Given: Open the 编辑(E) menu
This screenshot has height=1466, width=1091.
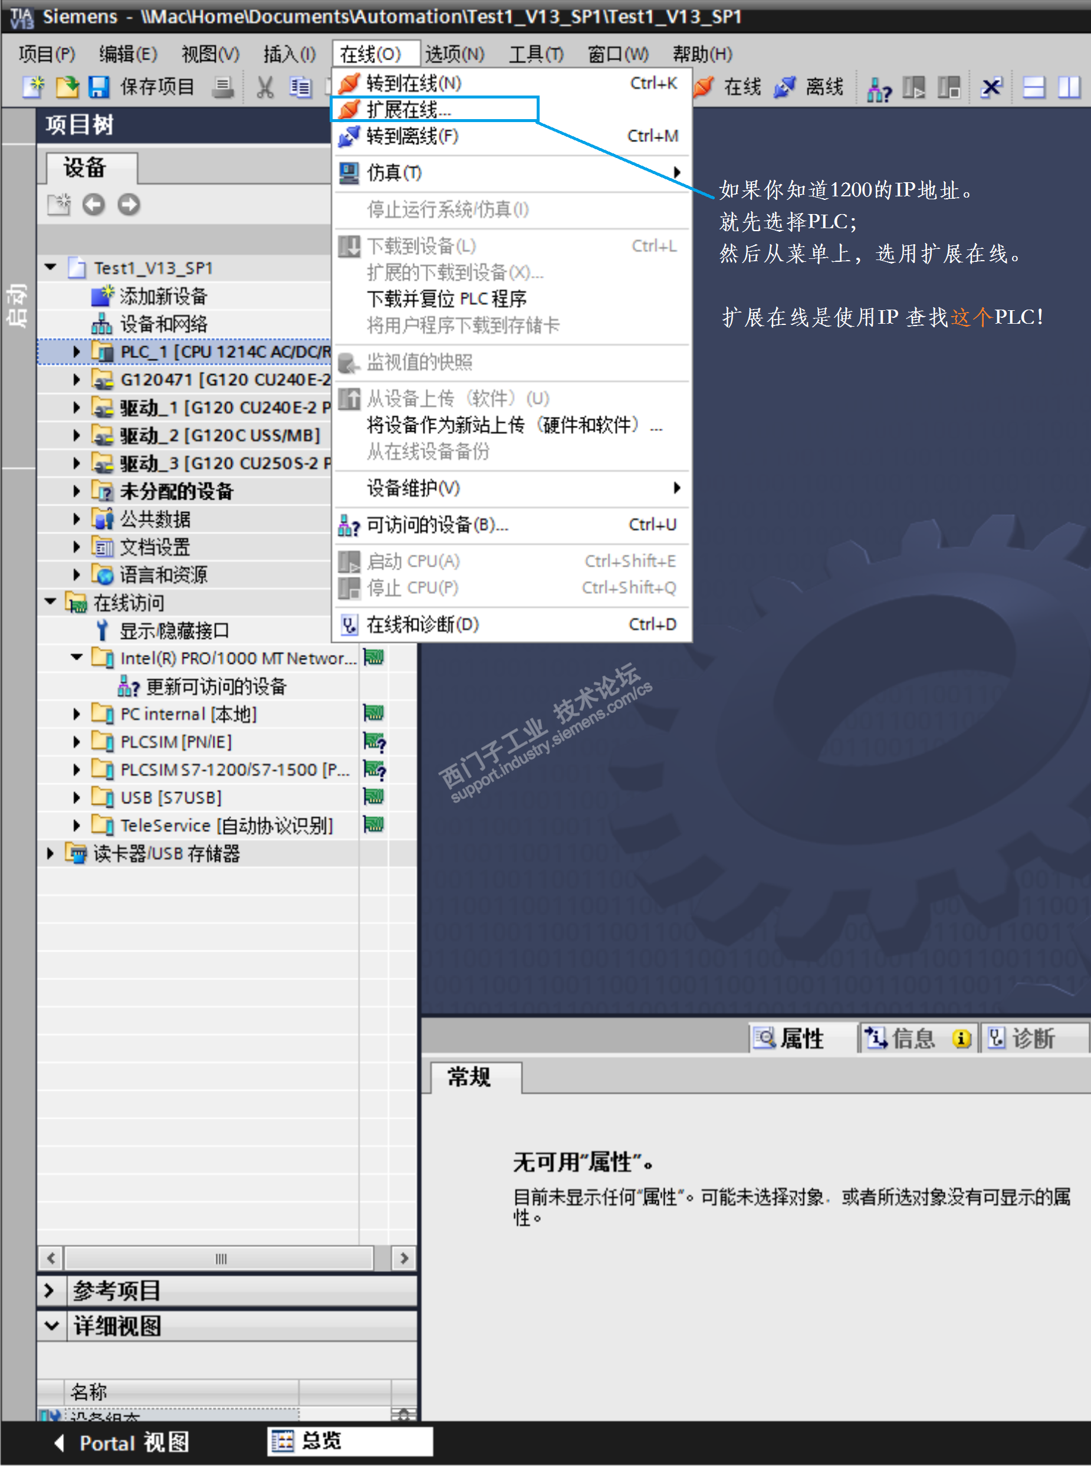Looking at the screenshot, I should click(x=128, y=54).
